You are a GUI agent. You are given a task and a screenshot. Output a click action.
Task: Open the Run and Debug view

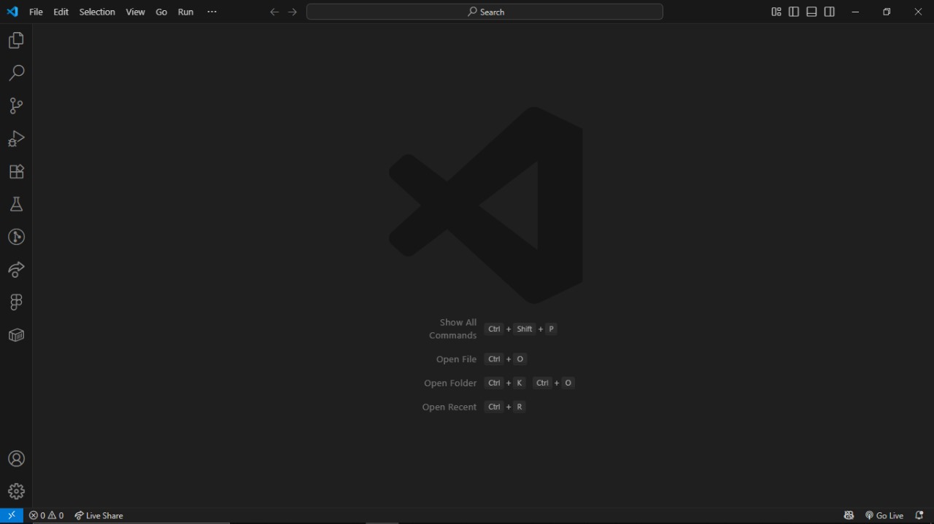(x=16, y=138)
